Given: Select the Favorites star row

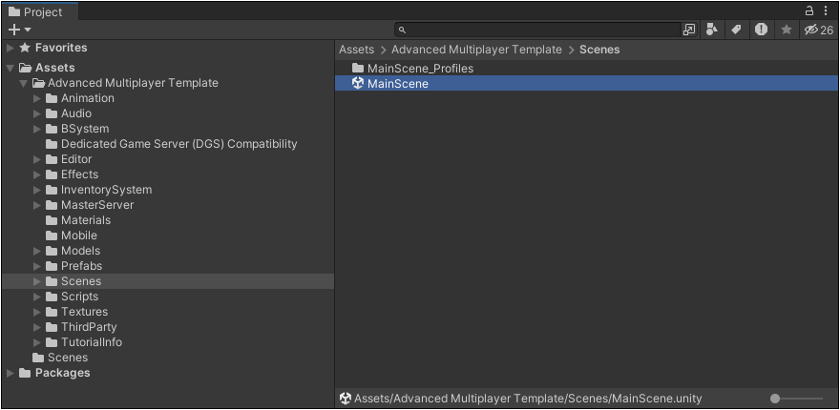Looking at the screenshot, I should click(x=168, y=49).
